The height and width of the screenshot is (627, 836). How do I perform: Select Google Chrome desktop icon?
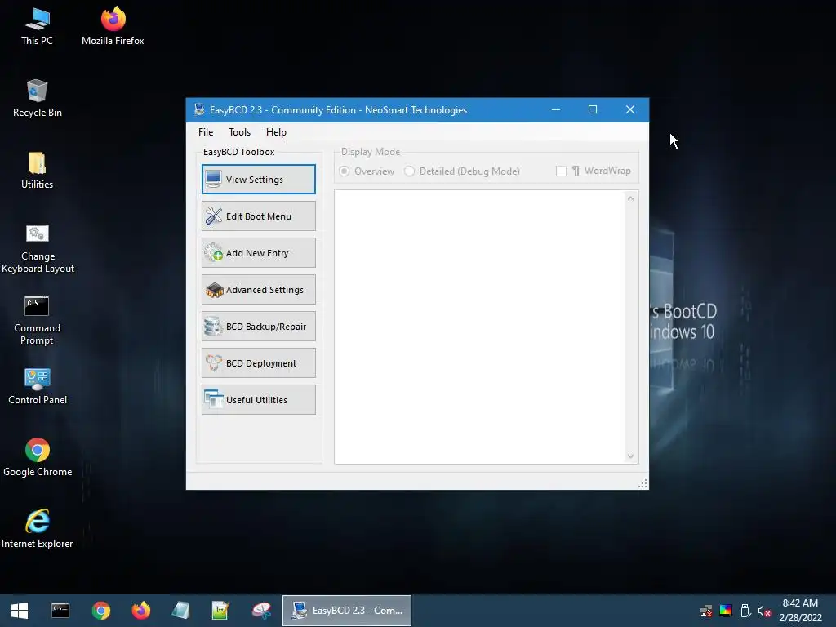(38, 457)
